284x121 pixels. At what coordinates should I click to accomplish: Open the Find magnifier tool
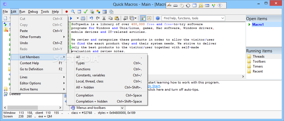tap(73, 12)
